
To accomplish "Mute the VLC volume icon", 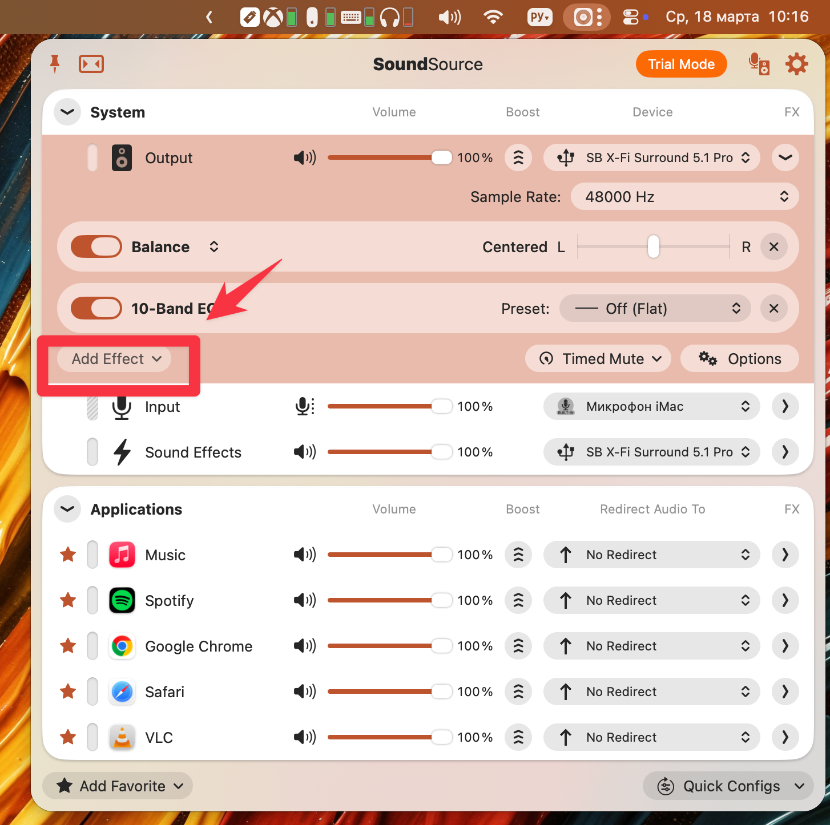I will [305, 737].
